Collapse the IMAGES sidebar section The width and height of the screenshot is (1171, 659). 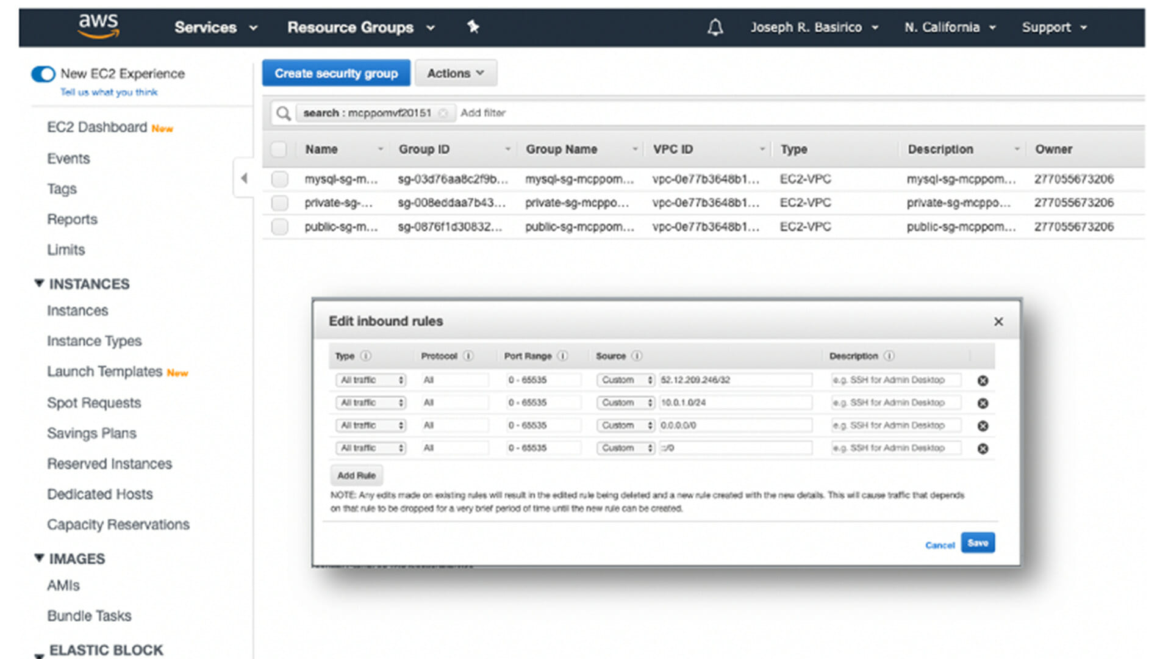click(39, 558)
